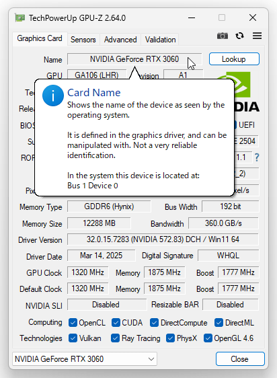The width and height of the screenshot is (277, 378).
Task: Click the Default Clock row Boost 1777 MHz
Action: point(239,289)
